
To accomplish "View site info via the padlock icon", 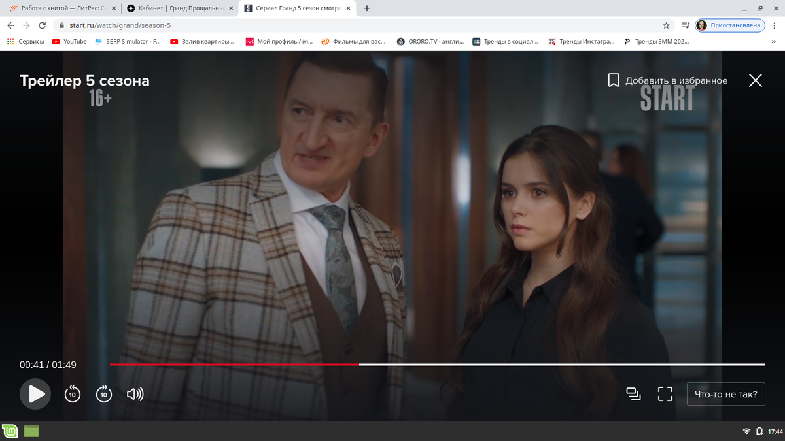I will coord(62,25).
